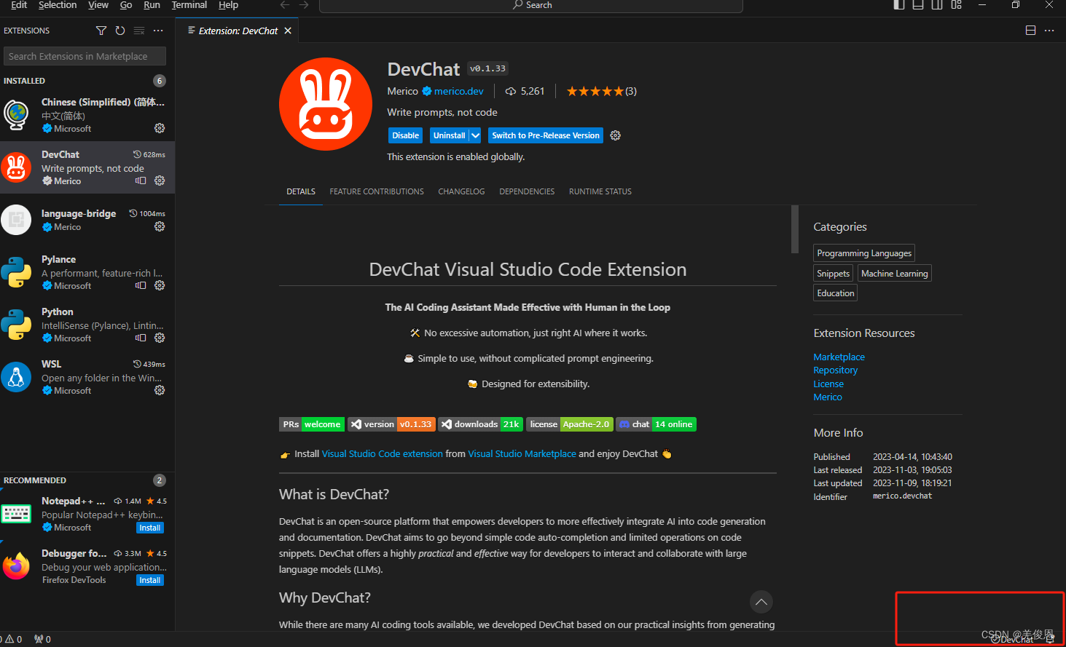Toggle primary side bar visibility
Viewport: 1066px width, 647px height.
899,4
